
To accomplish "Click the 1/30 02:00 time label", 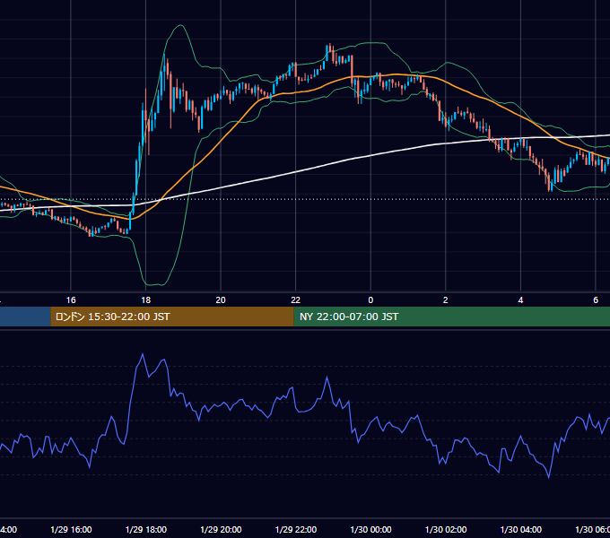I will point(446,529).
